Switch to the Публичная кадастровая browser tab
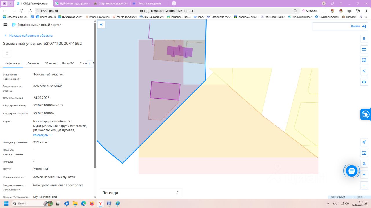Viewport: 371px width, 208px height. (72, 3)
